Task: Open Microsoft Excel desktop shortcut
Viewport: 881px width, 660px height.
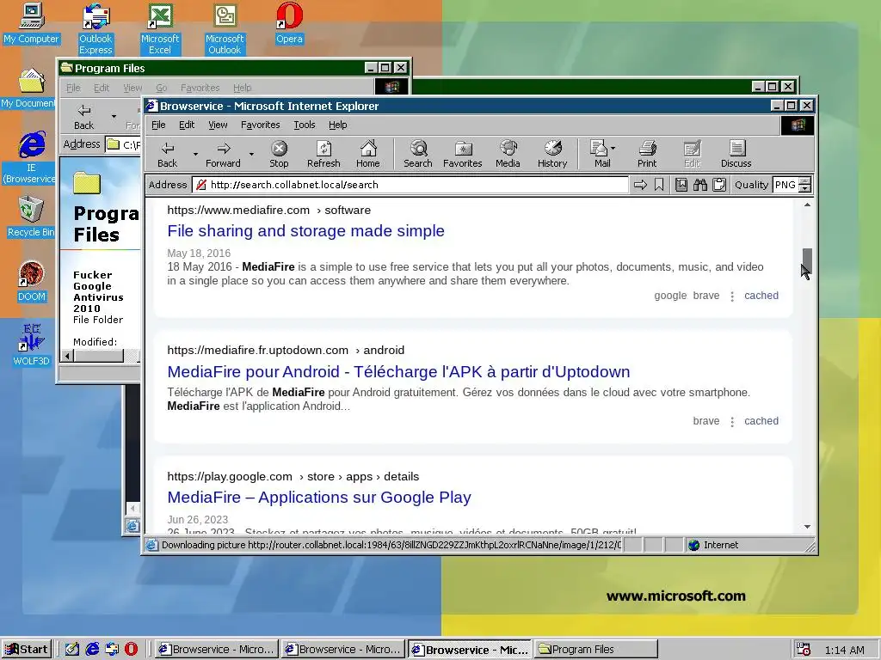Action: coord(159,29)
